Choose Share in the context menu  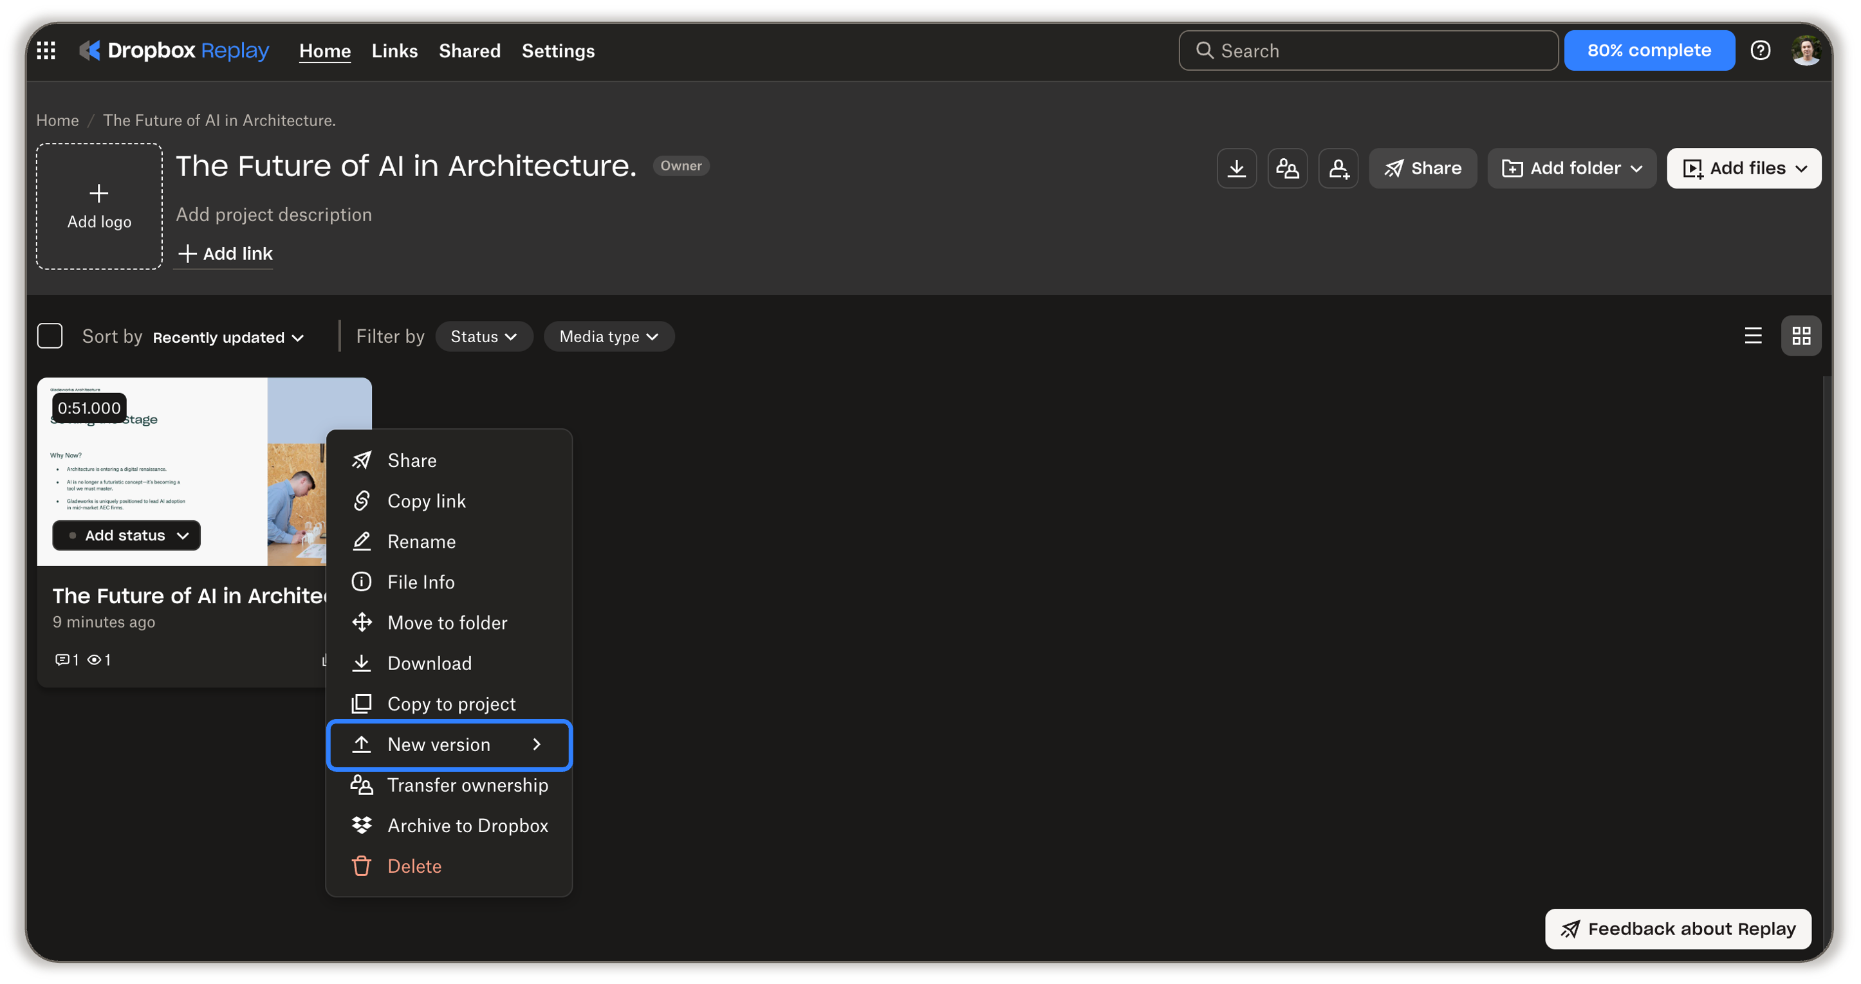(x=449, y=460)
